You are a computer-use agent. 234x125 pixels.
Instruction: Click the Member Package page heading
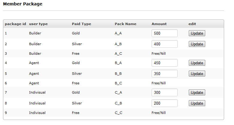click(x=22, y=4)
